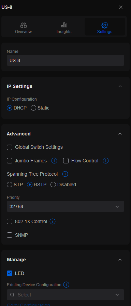The image size is (131, 306).
Task: Tick the Jumbo Frames checkbox
Action: coord(10,161)
